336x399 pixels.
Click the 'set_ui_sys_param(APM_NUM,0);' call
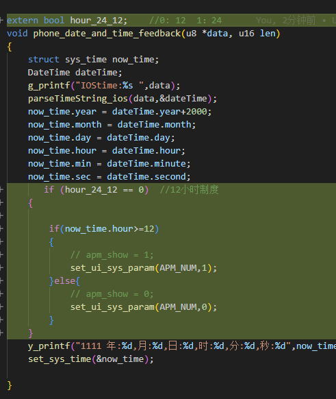coord(144,307)
